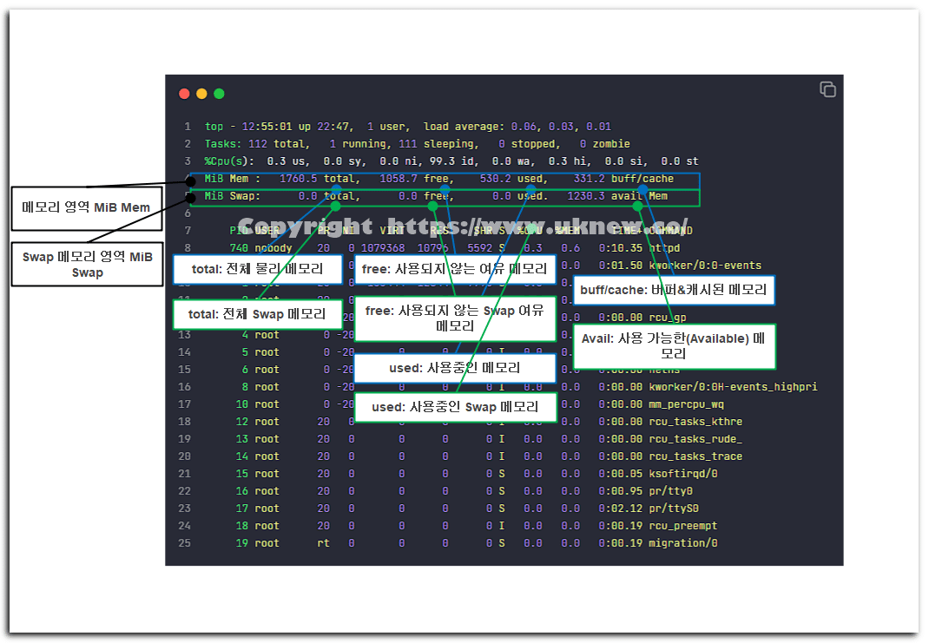This screenshot has height=643, width=929.
Task: Select the 'top - 12:55:01 up 22:47' text
Action: tap(279, 126)
